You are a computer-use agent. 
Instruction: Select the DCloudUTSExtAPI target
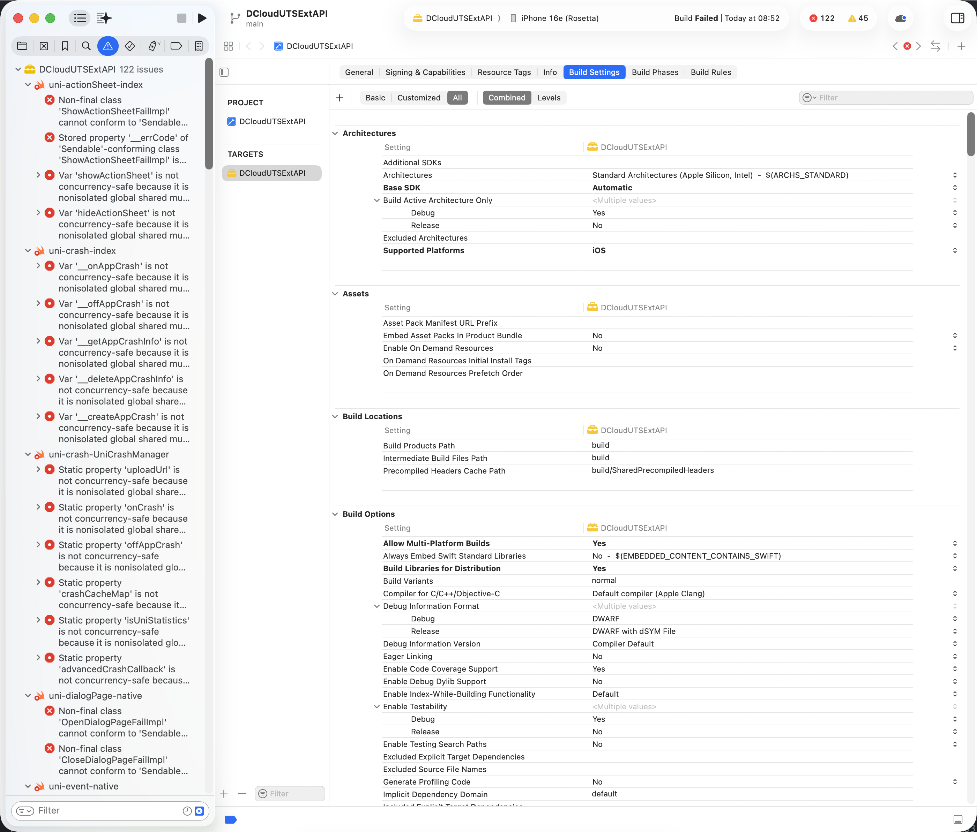click(271, 173)
